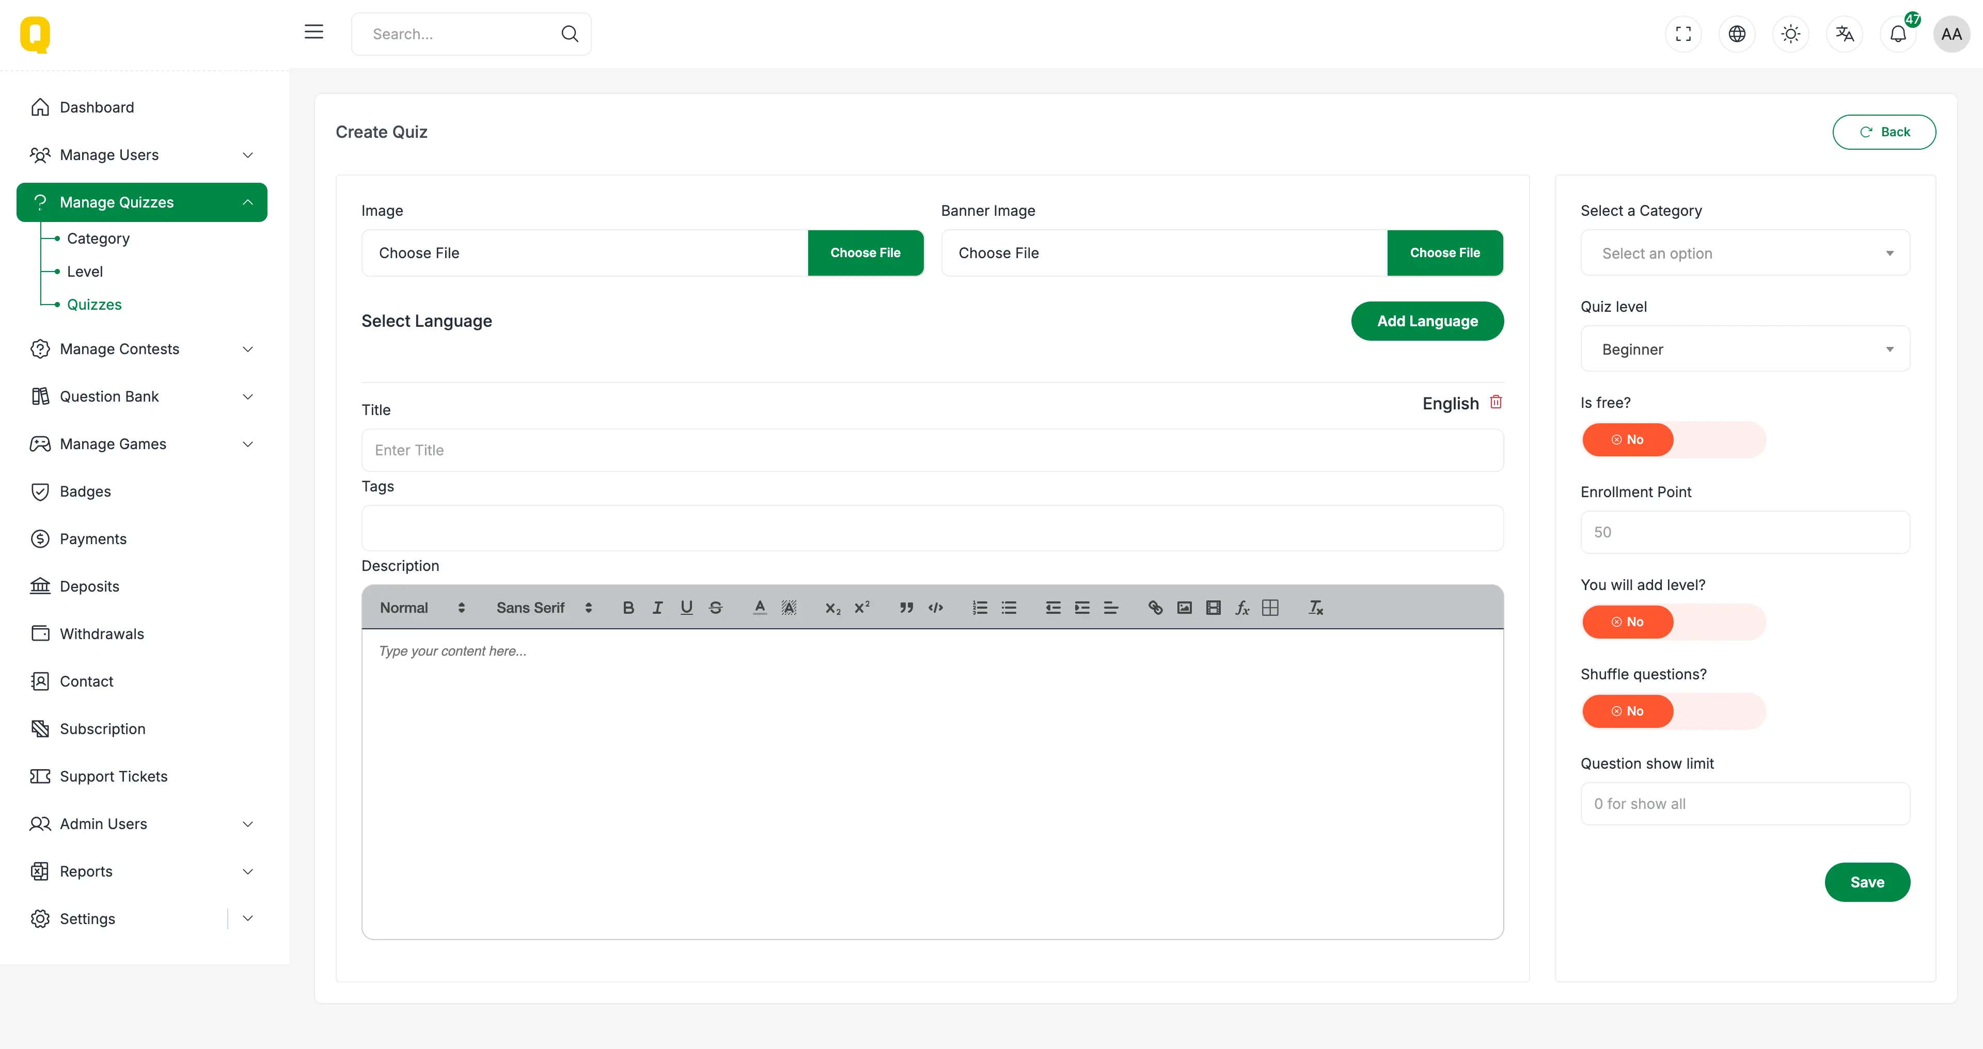Click the formula icon in the editor toolbar

tap(1241, 608)
